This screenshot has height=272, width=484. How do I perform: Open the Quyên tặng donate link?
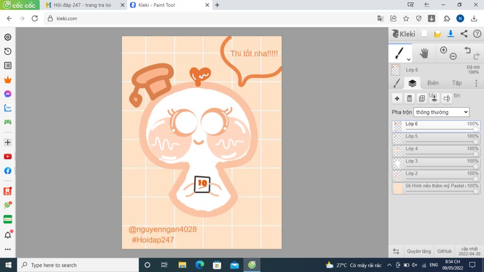coord(419,251)
